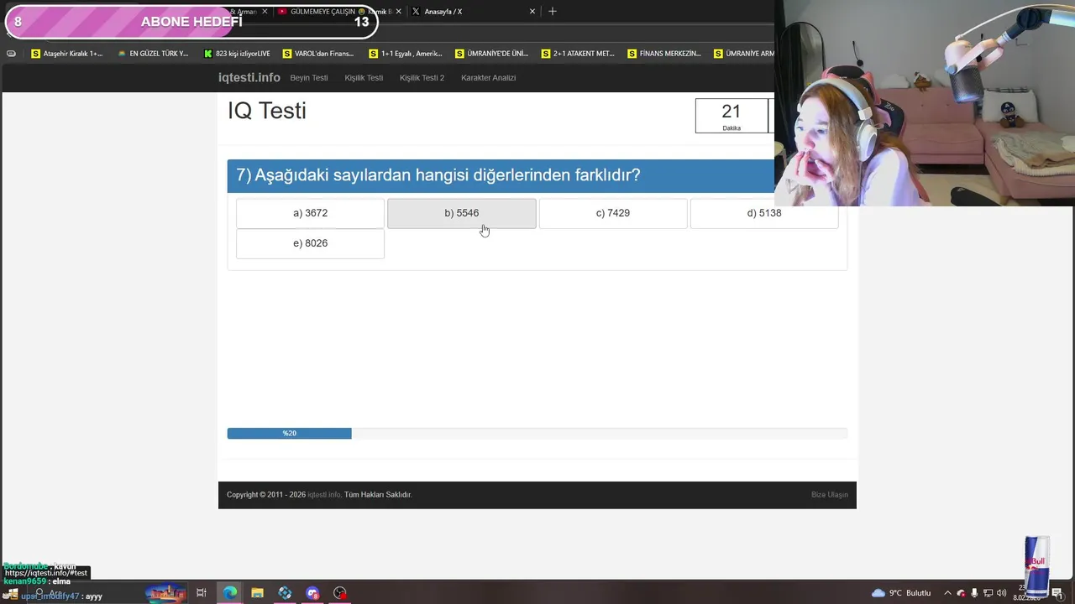This screenshot has height=604, width=1075.
Task: Open a new browser tab with plus
Action: click(x=552, y=12)
